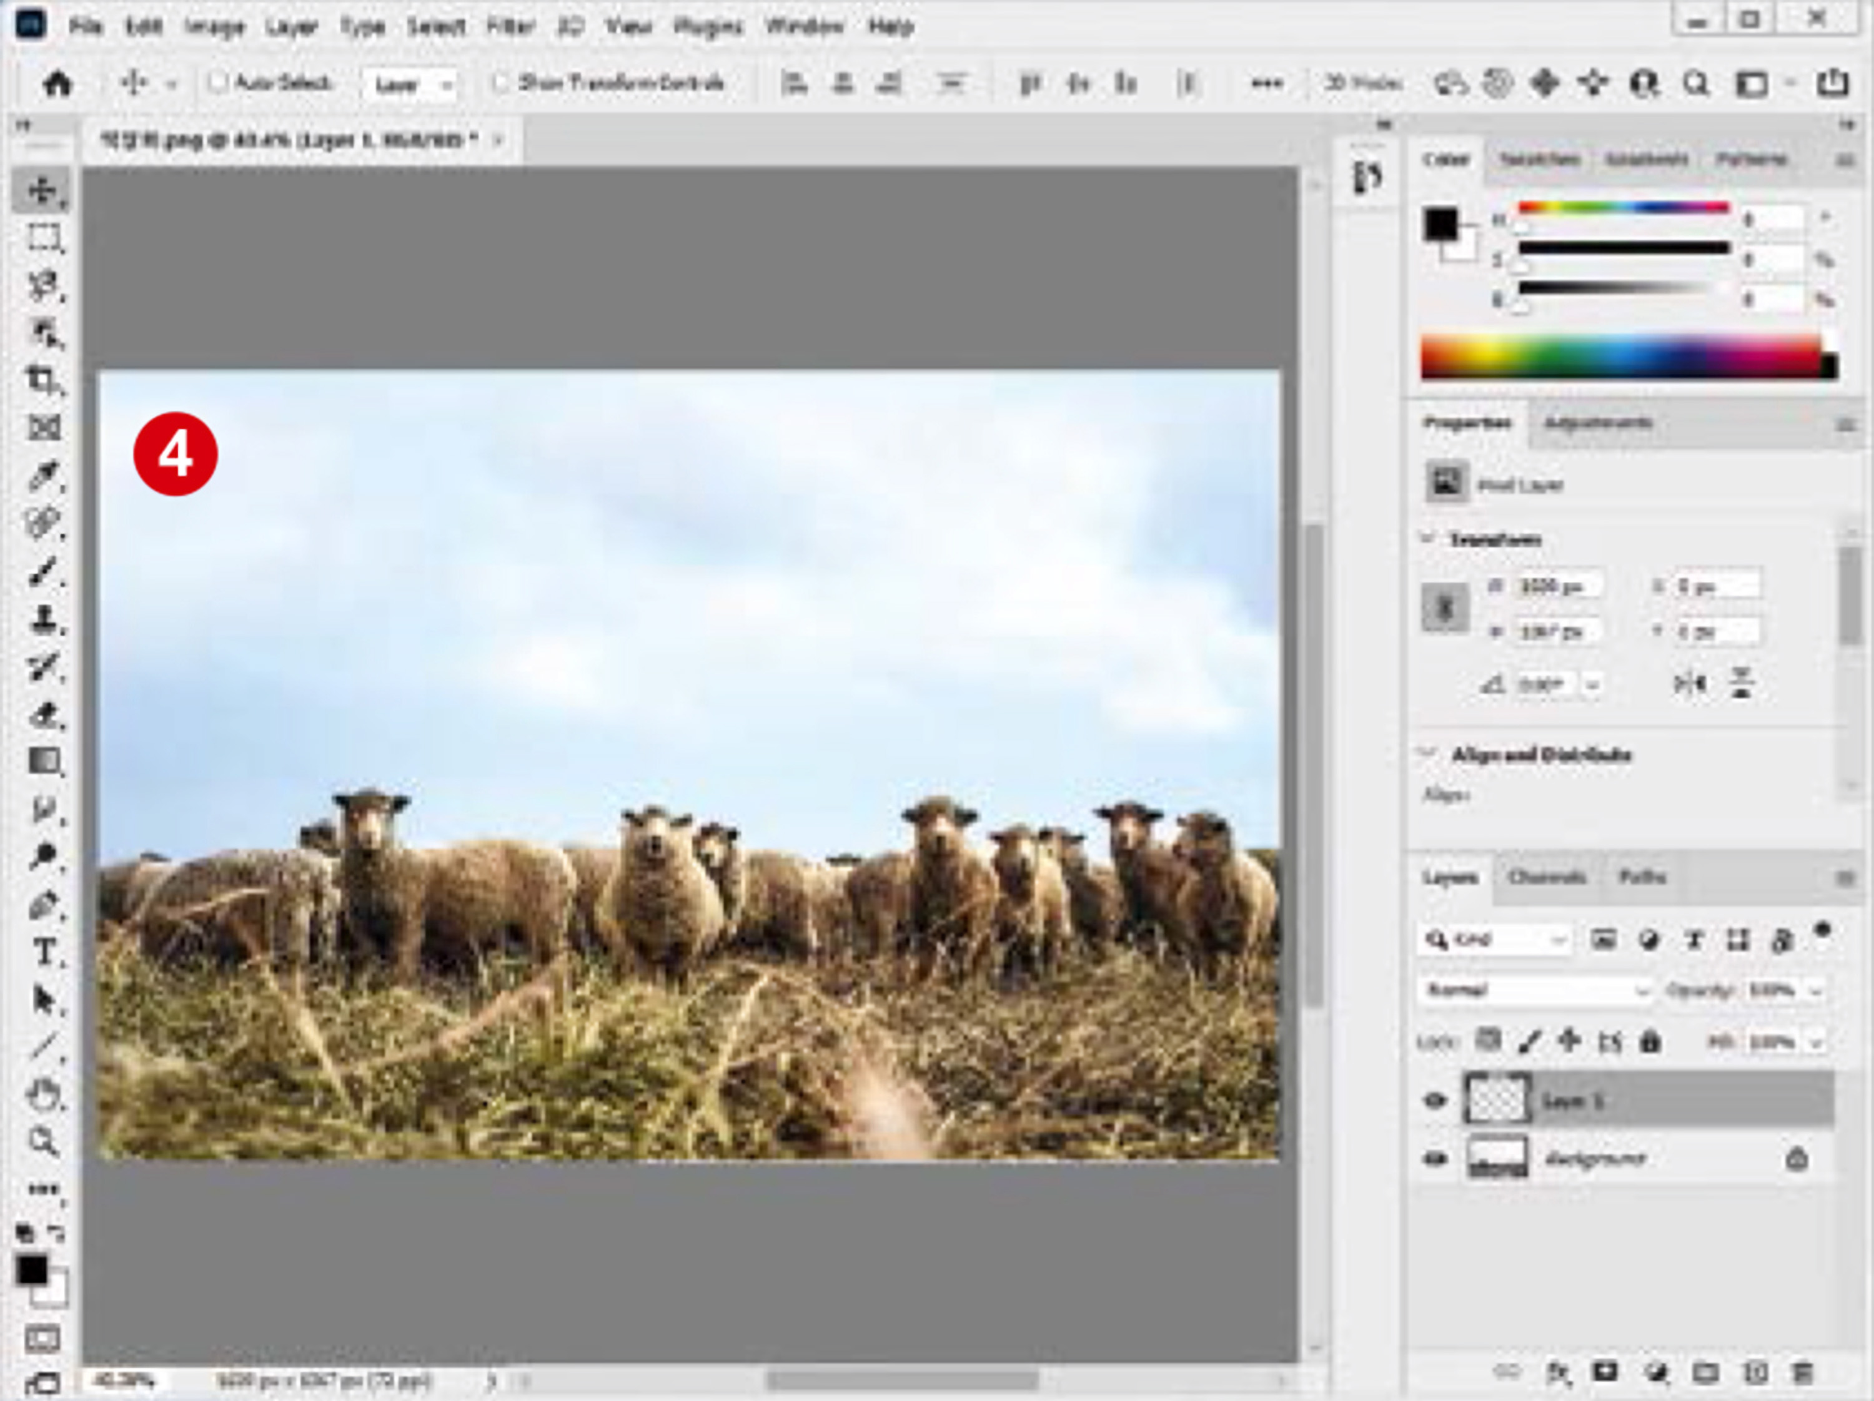Switch to the Channels tab
The height and width of the screenshot is (1401, 1874).
tap(1546, 877)
